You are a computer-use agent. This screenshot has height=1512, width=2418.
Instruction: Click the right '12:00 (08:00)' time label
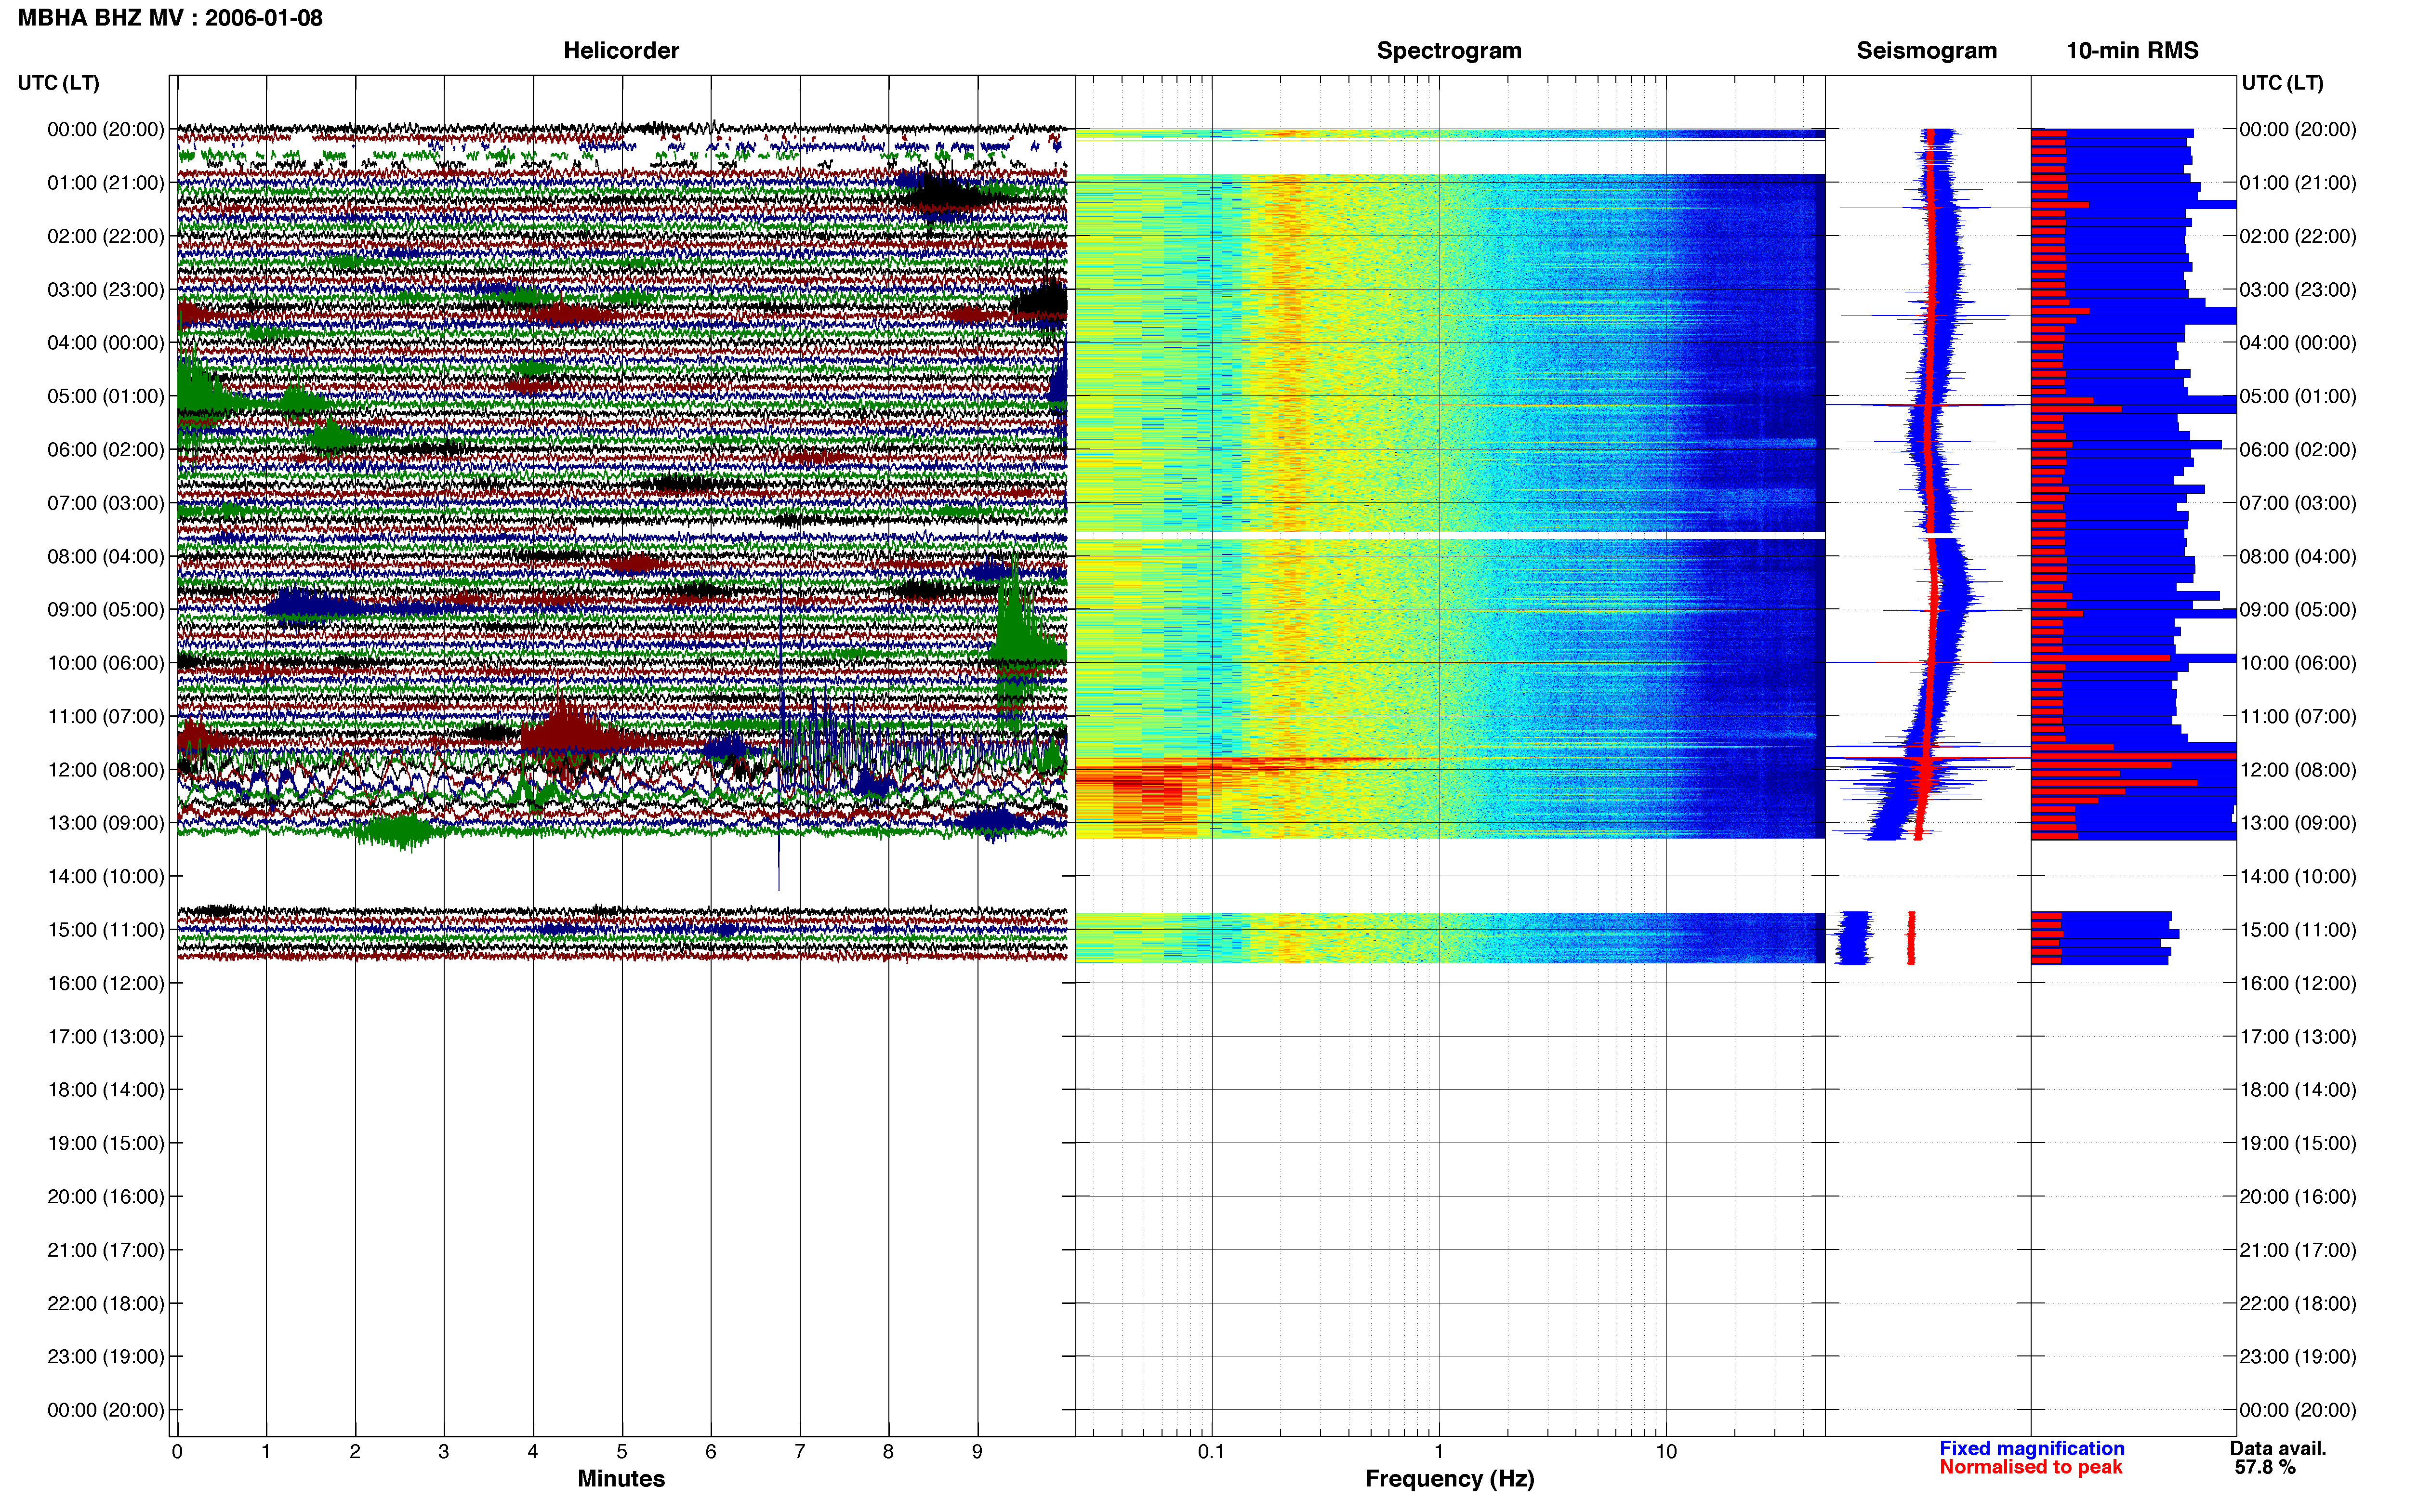pyautogui.click(x=2298, y=770)
